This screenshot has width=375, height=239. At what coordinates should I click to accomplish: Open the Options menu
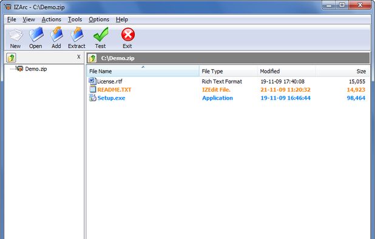tap(99, 19)
